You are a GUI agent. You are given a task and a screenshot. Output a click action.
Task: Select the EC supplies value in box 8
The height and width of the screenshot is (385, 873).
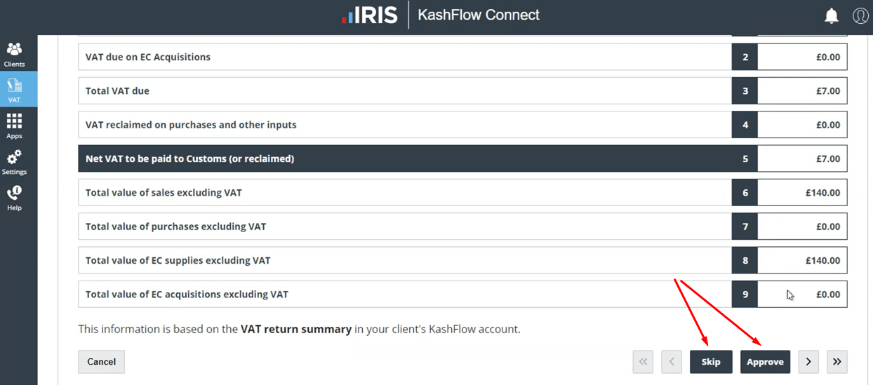click(802, 261)
